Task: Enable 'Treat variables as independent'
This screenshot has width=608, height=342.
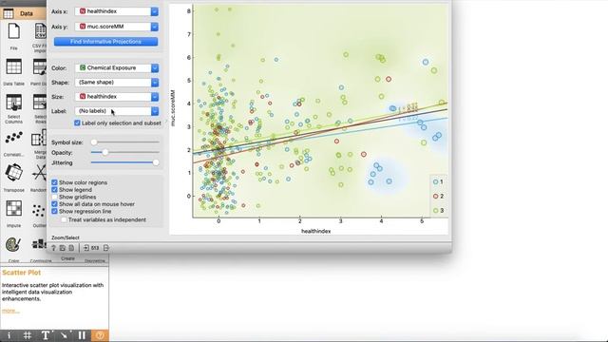Action: coord(64,219)
